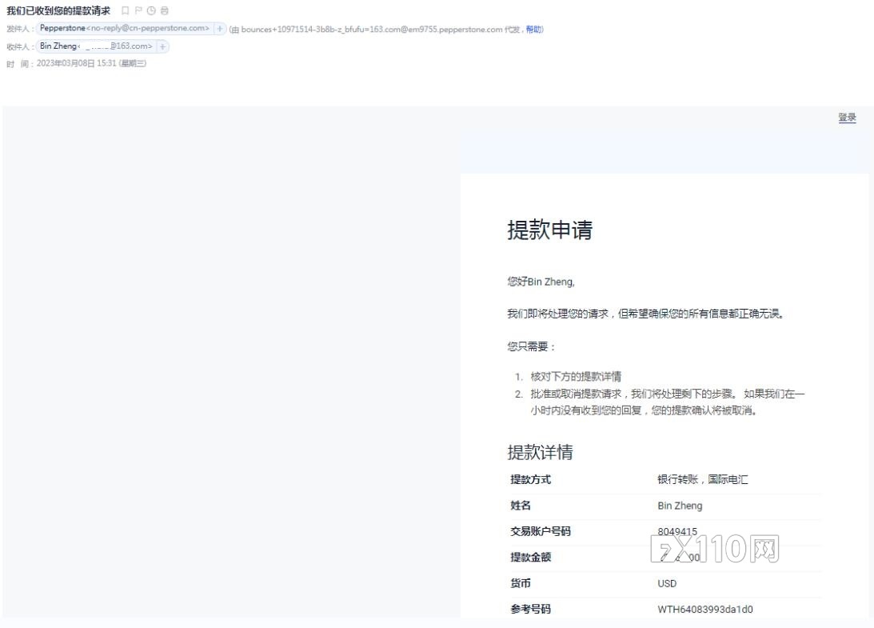Set a reminder using the clock icon
The image size is (874, 628).
[151, 10]
